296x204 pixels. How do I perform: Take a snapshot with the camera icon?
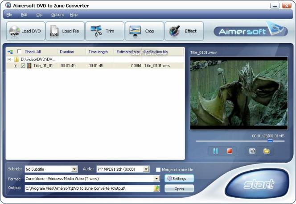[x=252, y=151]
